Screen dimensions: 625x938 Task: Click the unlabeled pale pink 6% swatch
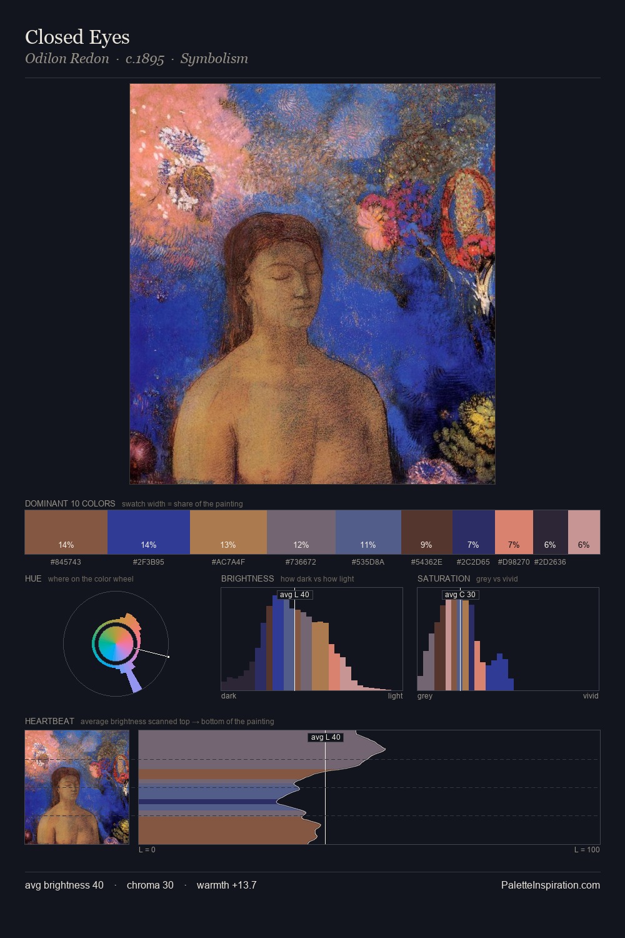click(584, 532)
